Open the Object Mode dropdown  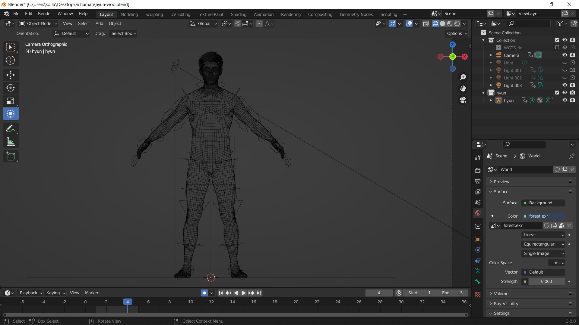38,23
